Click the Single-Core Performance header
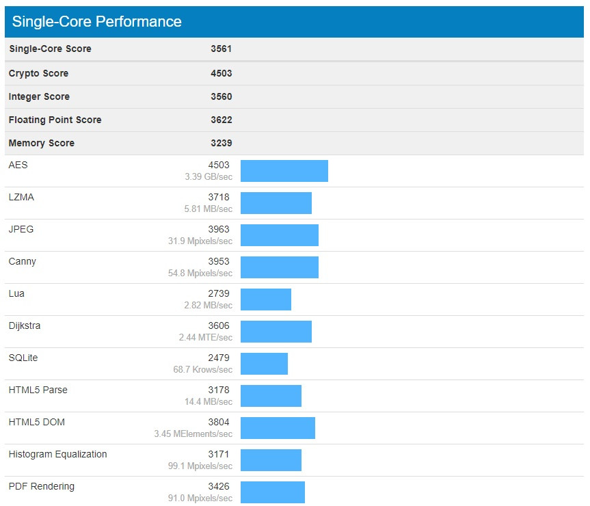The image size is (590, 506). coord(96,22)
